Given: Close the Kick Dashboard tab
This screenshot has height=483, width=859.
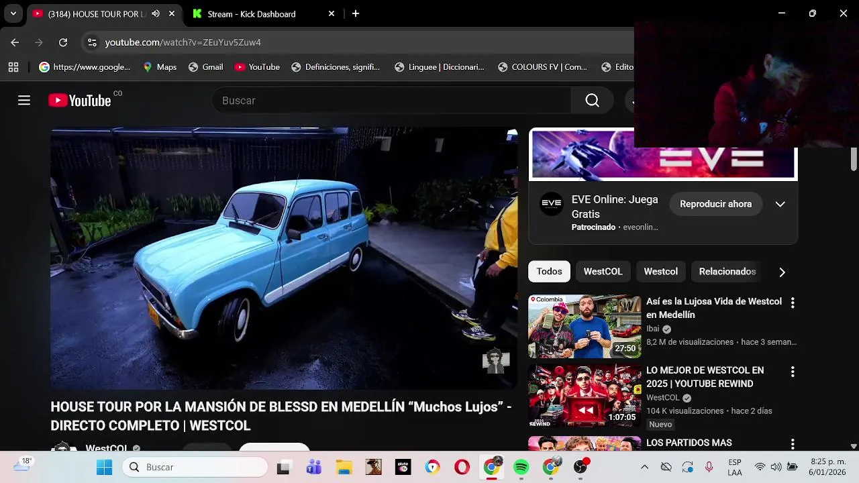Looking at the screenshot, I should (x=332, y=13).
